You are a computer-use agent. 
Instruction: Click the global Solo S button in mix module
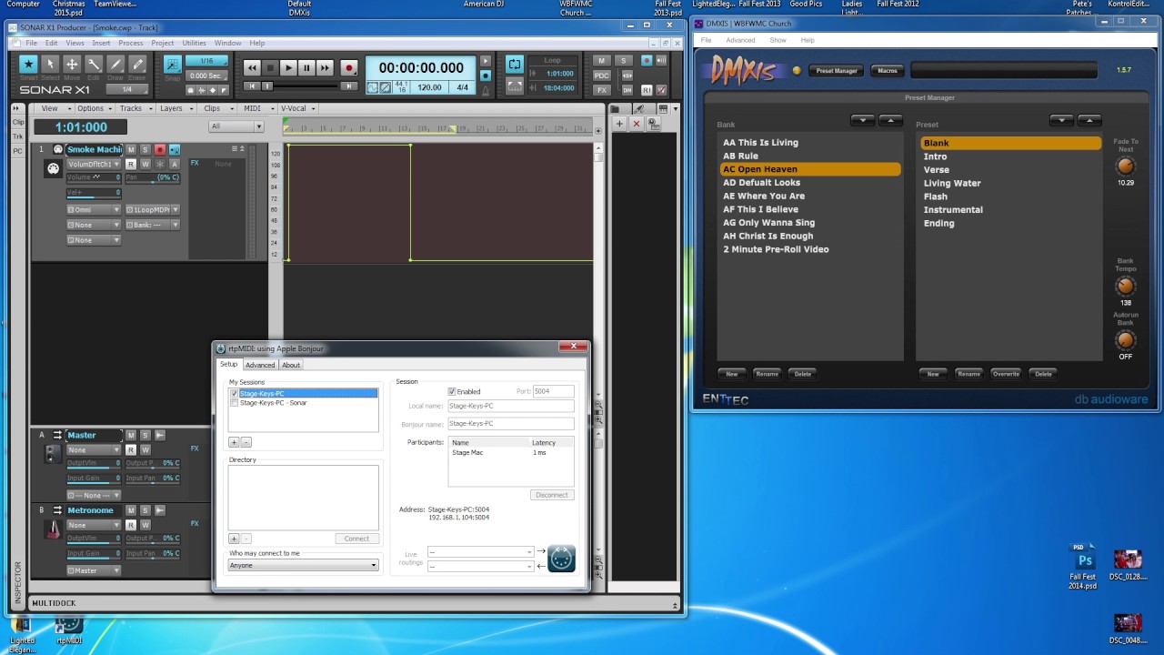click(x=623, y=61)
